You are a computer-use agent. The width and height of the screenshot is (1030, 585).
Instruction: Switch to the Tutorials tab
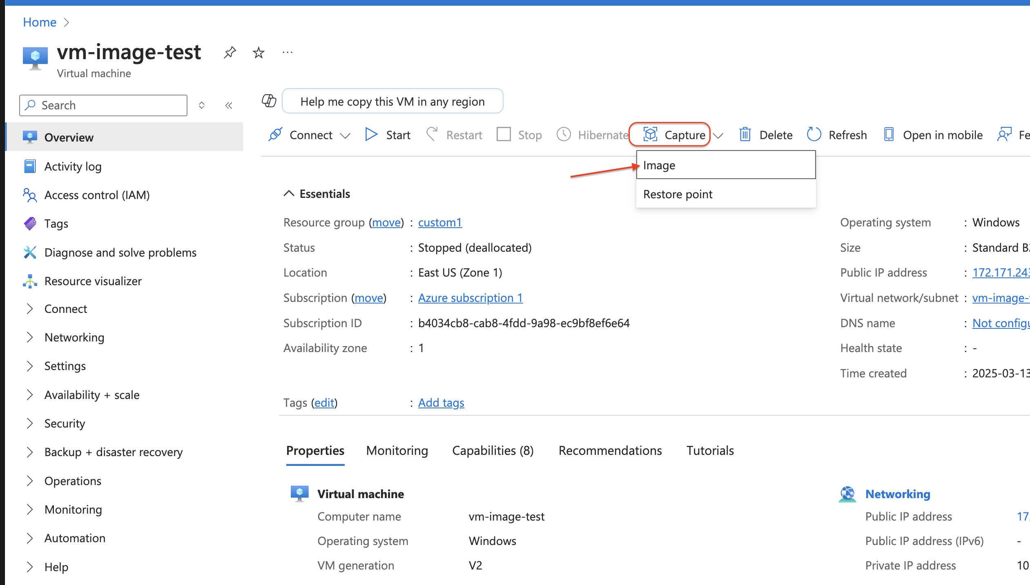pos(710,451)
